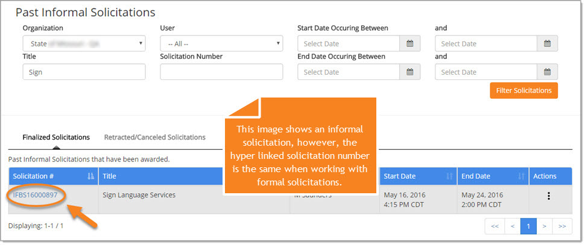Expand the User dropdown showing All
Screen dimensions: 585x245
click(x=221, y=43)
